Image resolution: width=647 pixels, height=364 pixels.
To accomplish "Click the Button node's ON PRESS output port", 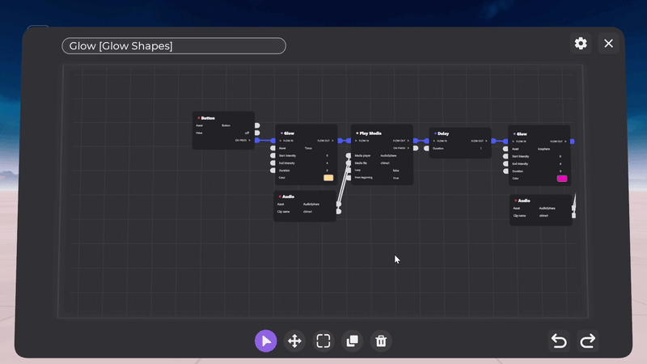I will 257,140.
